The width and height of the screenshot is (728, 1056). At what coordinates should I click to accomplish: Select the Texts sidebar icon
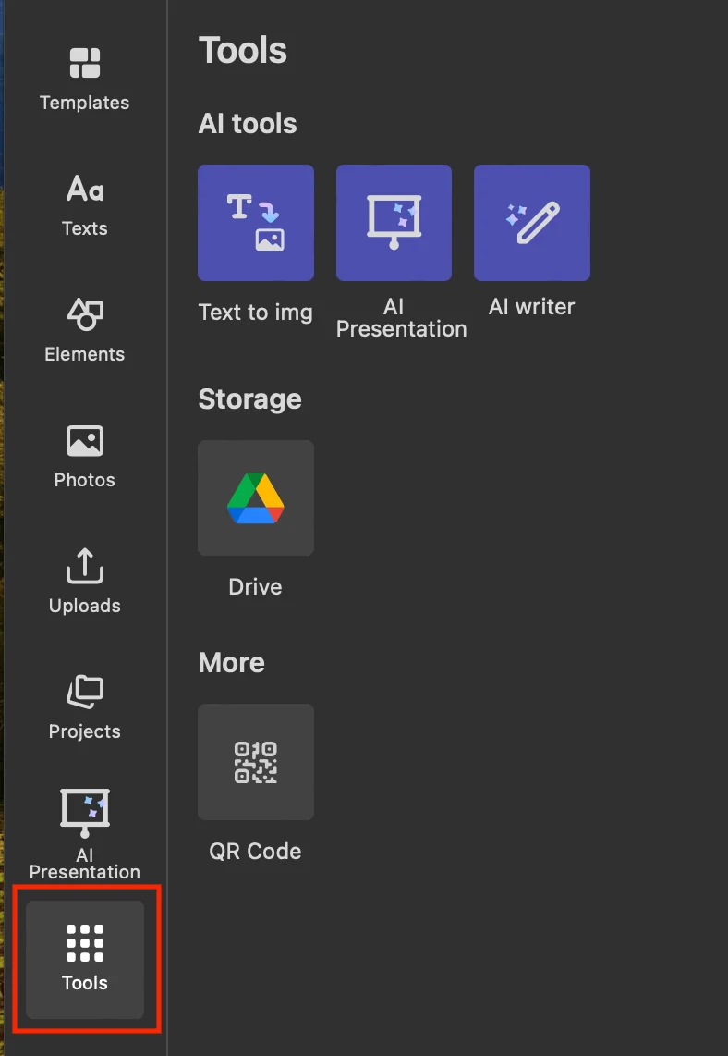click(85, 204)
